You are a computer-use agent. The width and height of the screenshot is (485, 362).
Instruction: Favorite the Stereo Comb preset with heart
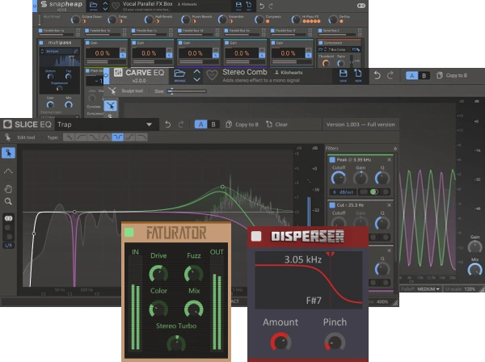211,75
